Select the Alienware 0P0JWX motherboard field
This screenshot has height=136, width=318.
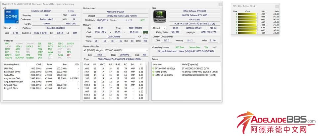tap(116, 12)
